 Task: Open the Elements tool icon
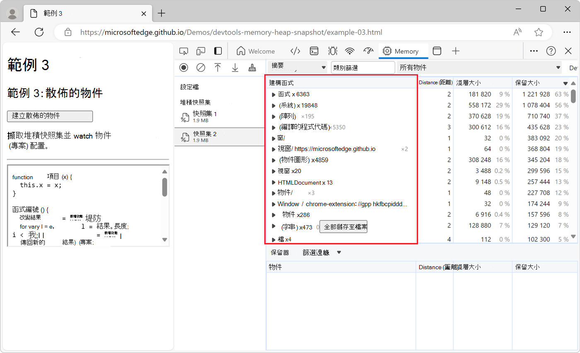point(295,51)
